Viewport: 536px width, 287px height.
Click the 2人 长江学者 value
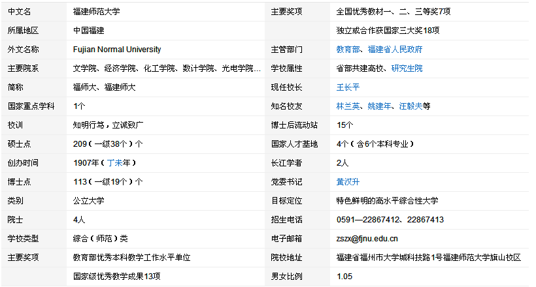(342, 163)
